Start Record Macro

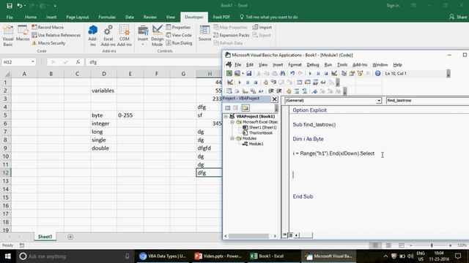(x=48, y=27)
